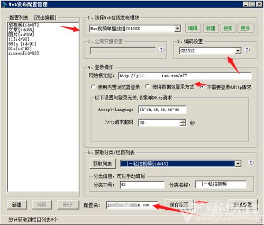Image resolution: width=264 pixels, height=225 pixels.
Task: Increase http请求超时 using spinner arrows
Action: coord(183,121)
